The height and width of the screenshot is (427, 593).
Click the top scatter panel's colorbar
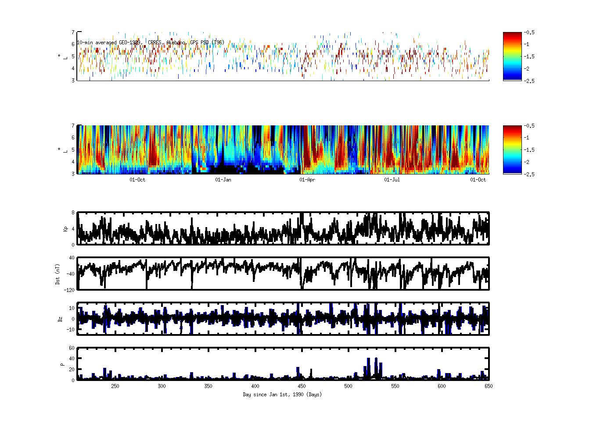pos(512,56)
